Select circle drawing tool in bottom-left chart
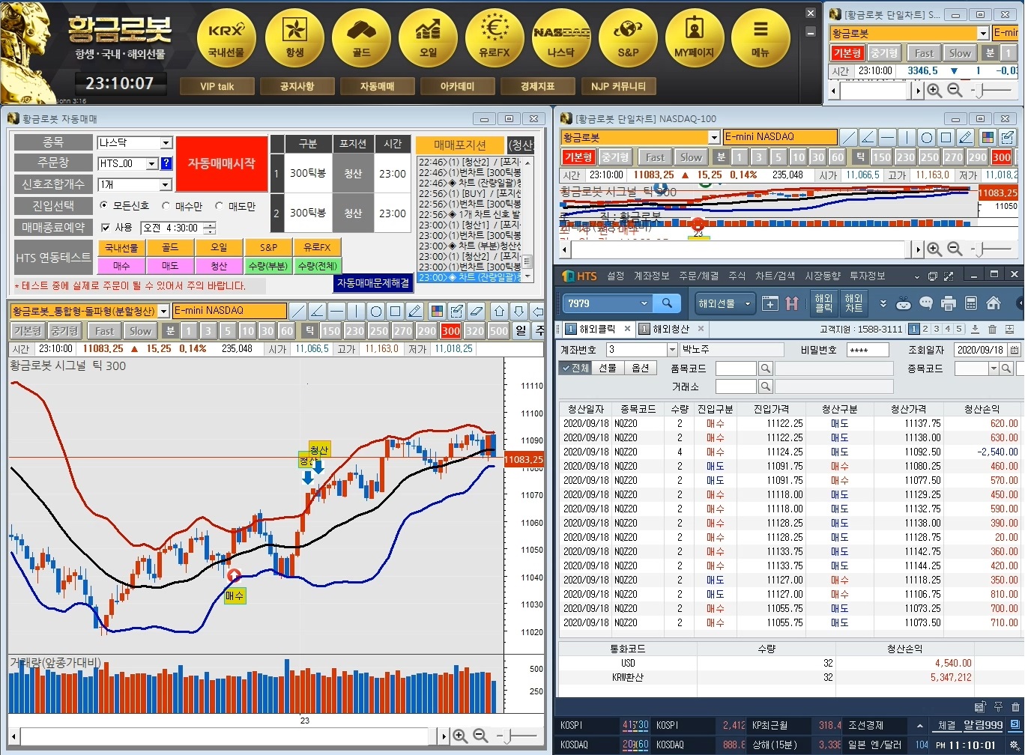1025x755 pixels. coord(376,312)
